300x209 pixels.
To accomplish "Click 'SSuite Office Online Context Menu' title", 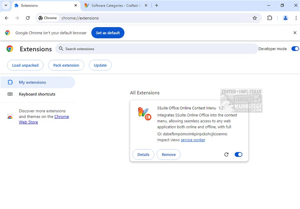I will [x=187, y=108].
